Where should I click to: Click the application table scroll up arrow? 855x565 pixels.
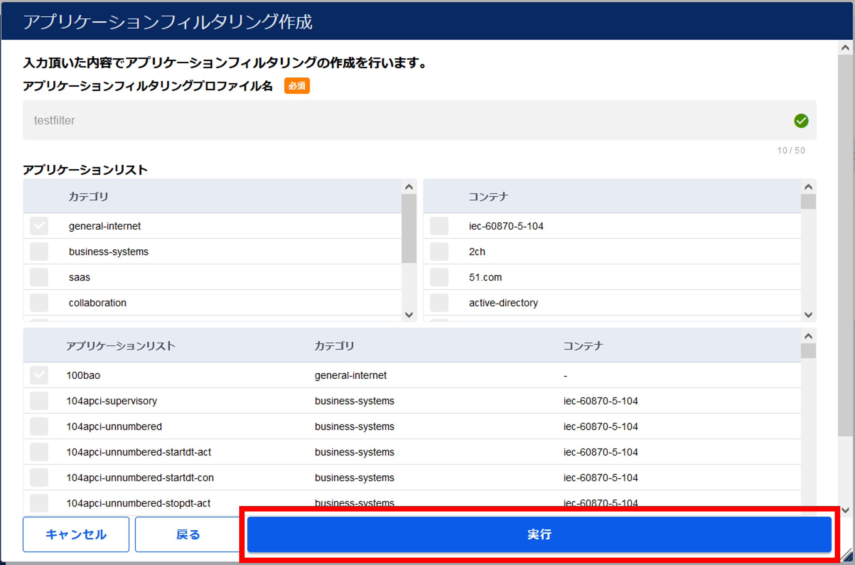808,336
